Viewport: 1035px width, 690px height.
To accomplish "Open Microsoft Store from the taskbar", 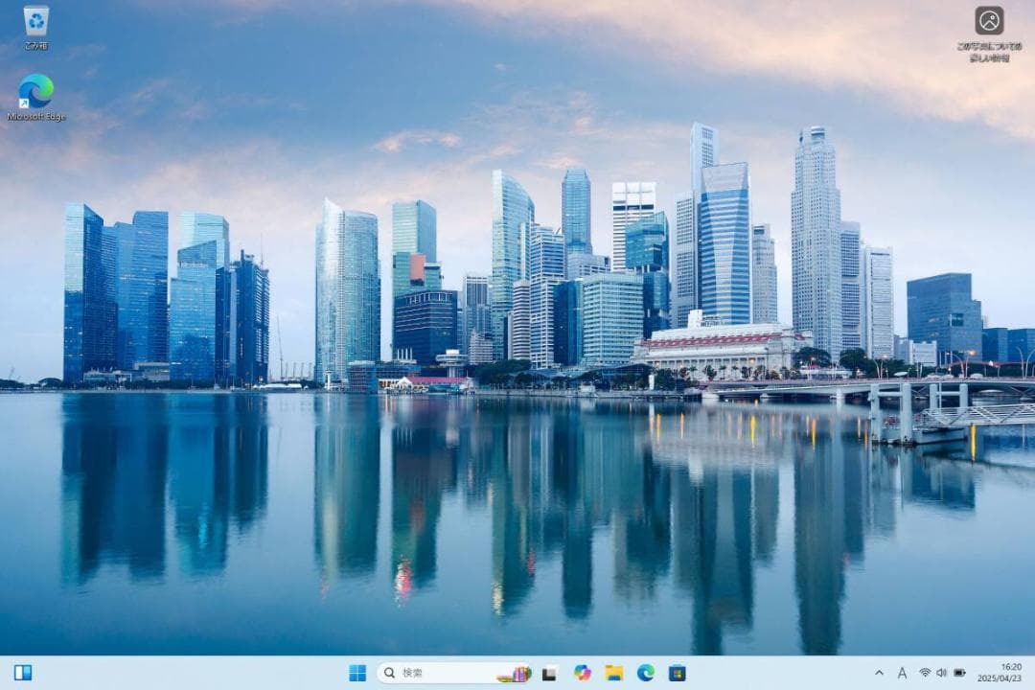I will [x=678, y=674].
